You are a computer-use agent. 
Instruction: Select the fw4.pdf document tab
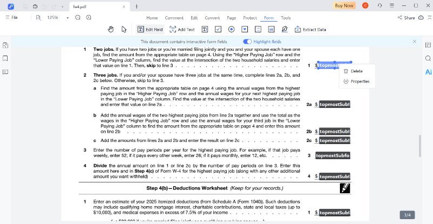pyautogui.click(x=99, y=6)
